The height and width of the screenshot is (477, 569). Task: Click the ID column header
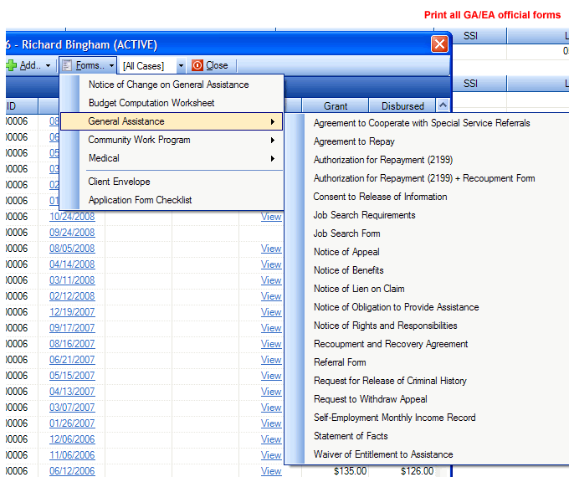(x=22, y=106)
